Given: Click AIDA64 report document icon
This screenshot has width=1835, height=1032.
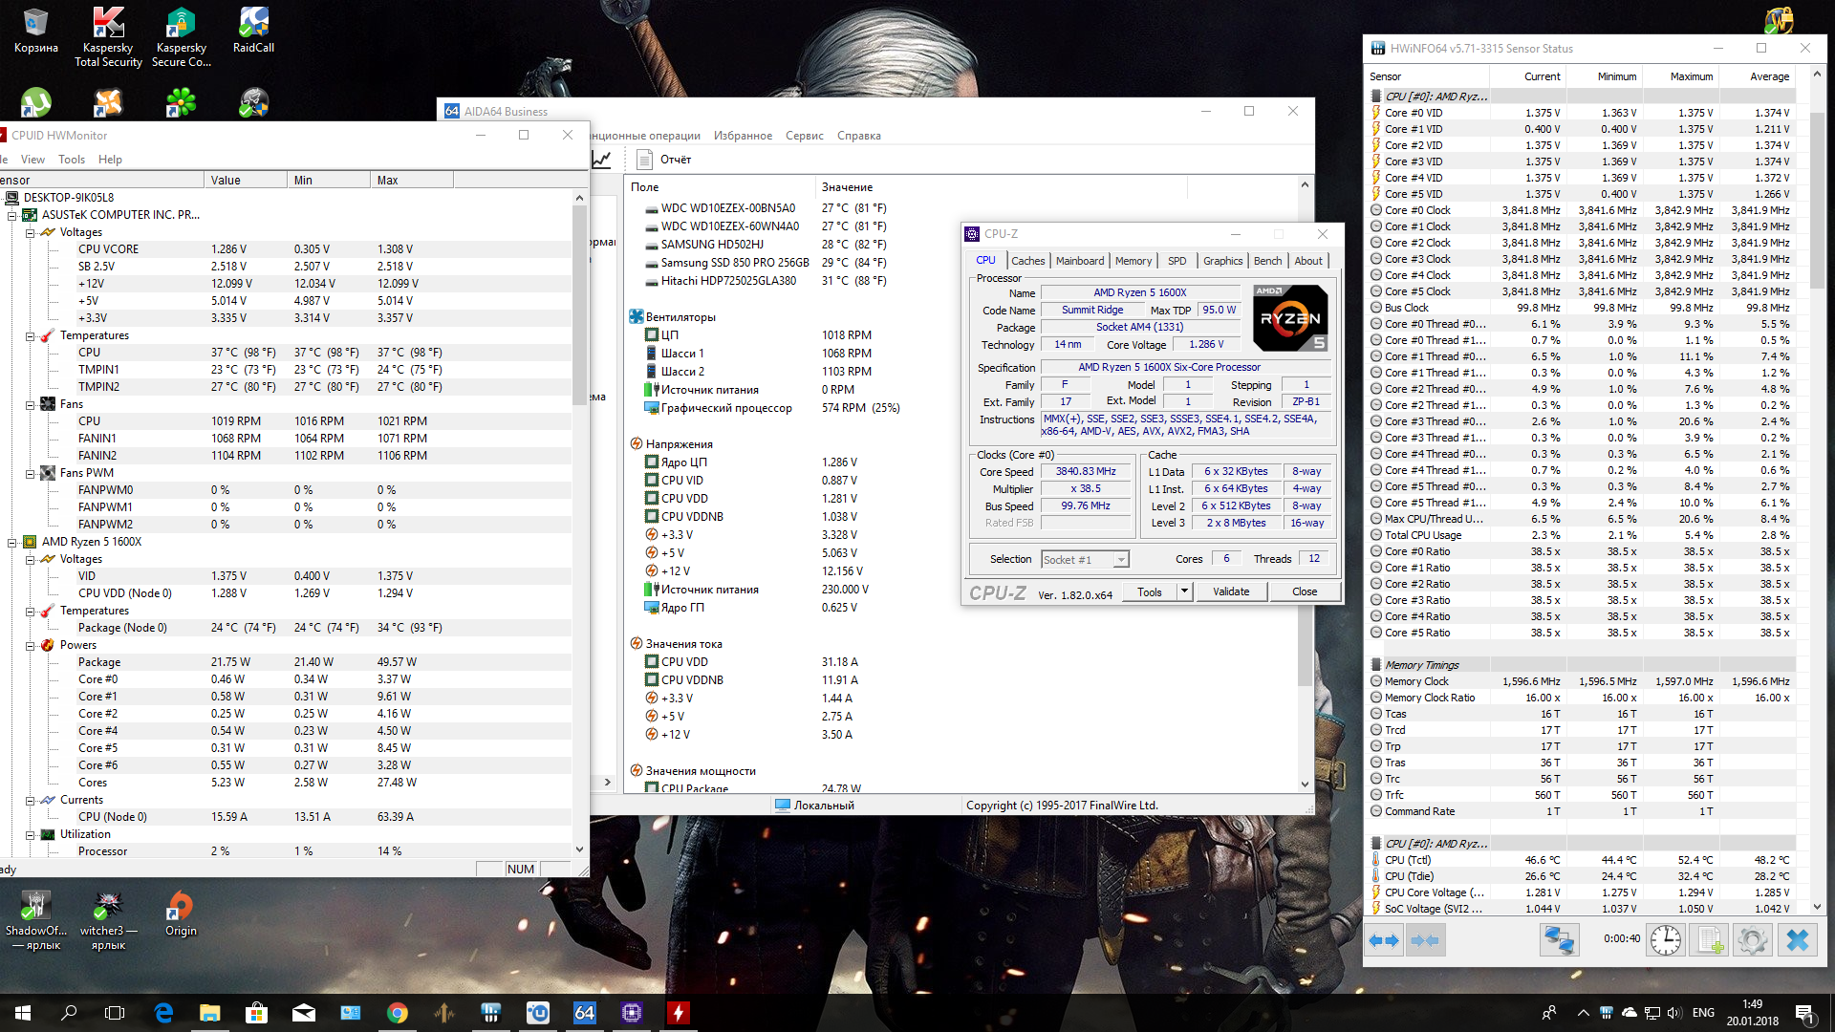Looking at the screenshot, I should pos(645,160).
